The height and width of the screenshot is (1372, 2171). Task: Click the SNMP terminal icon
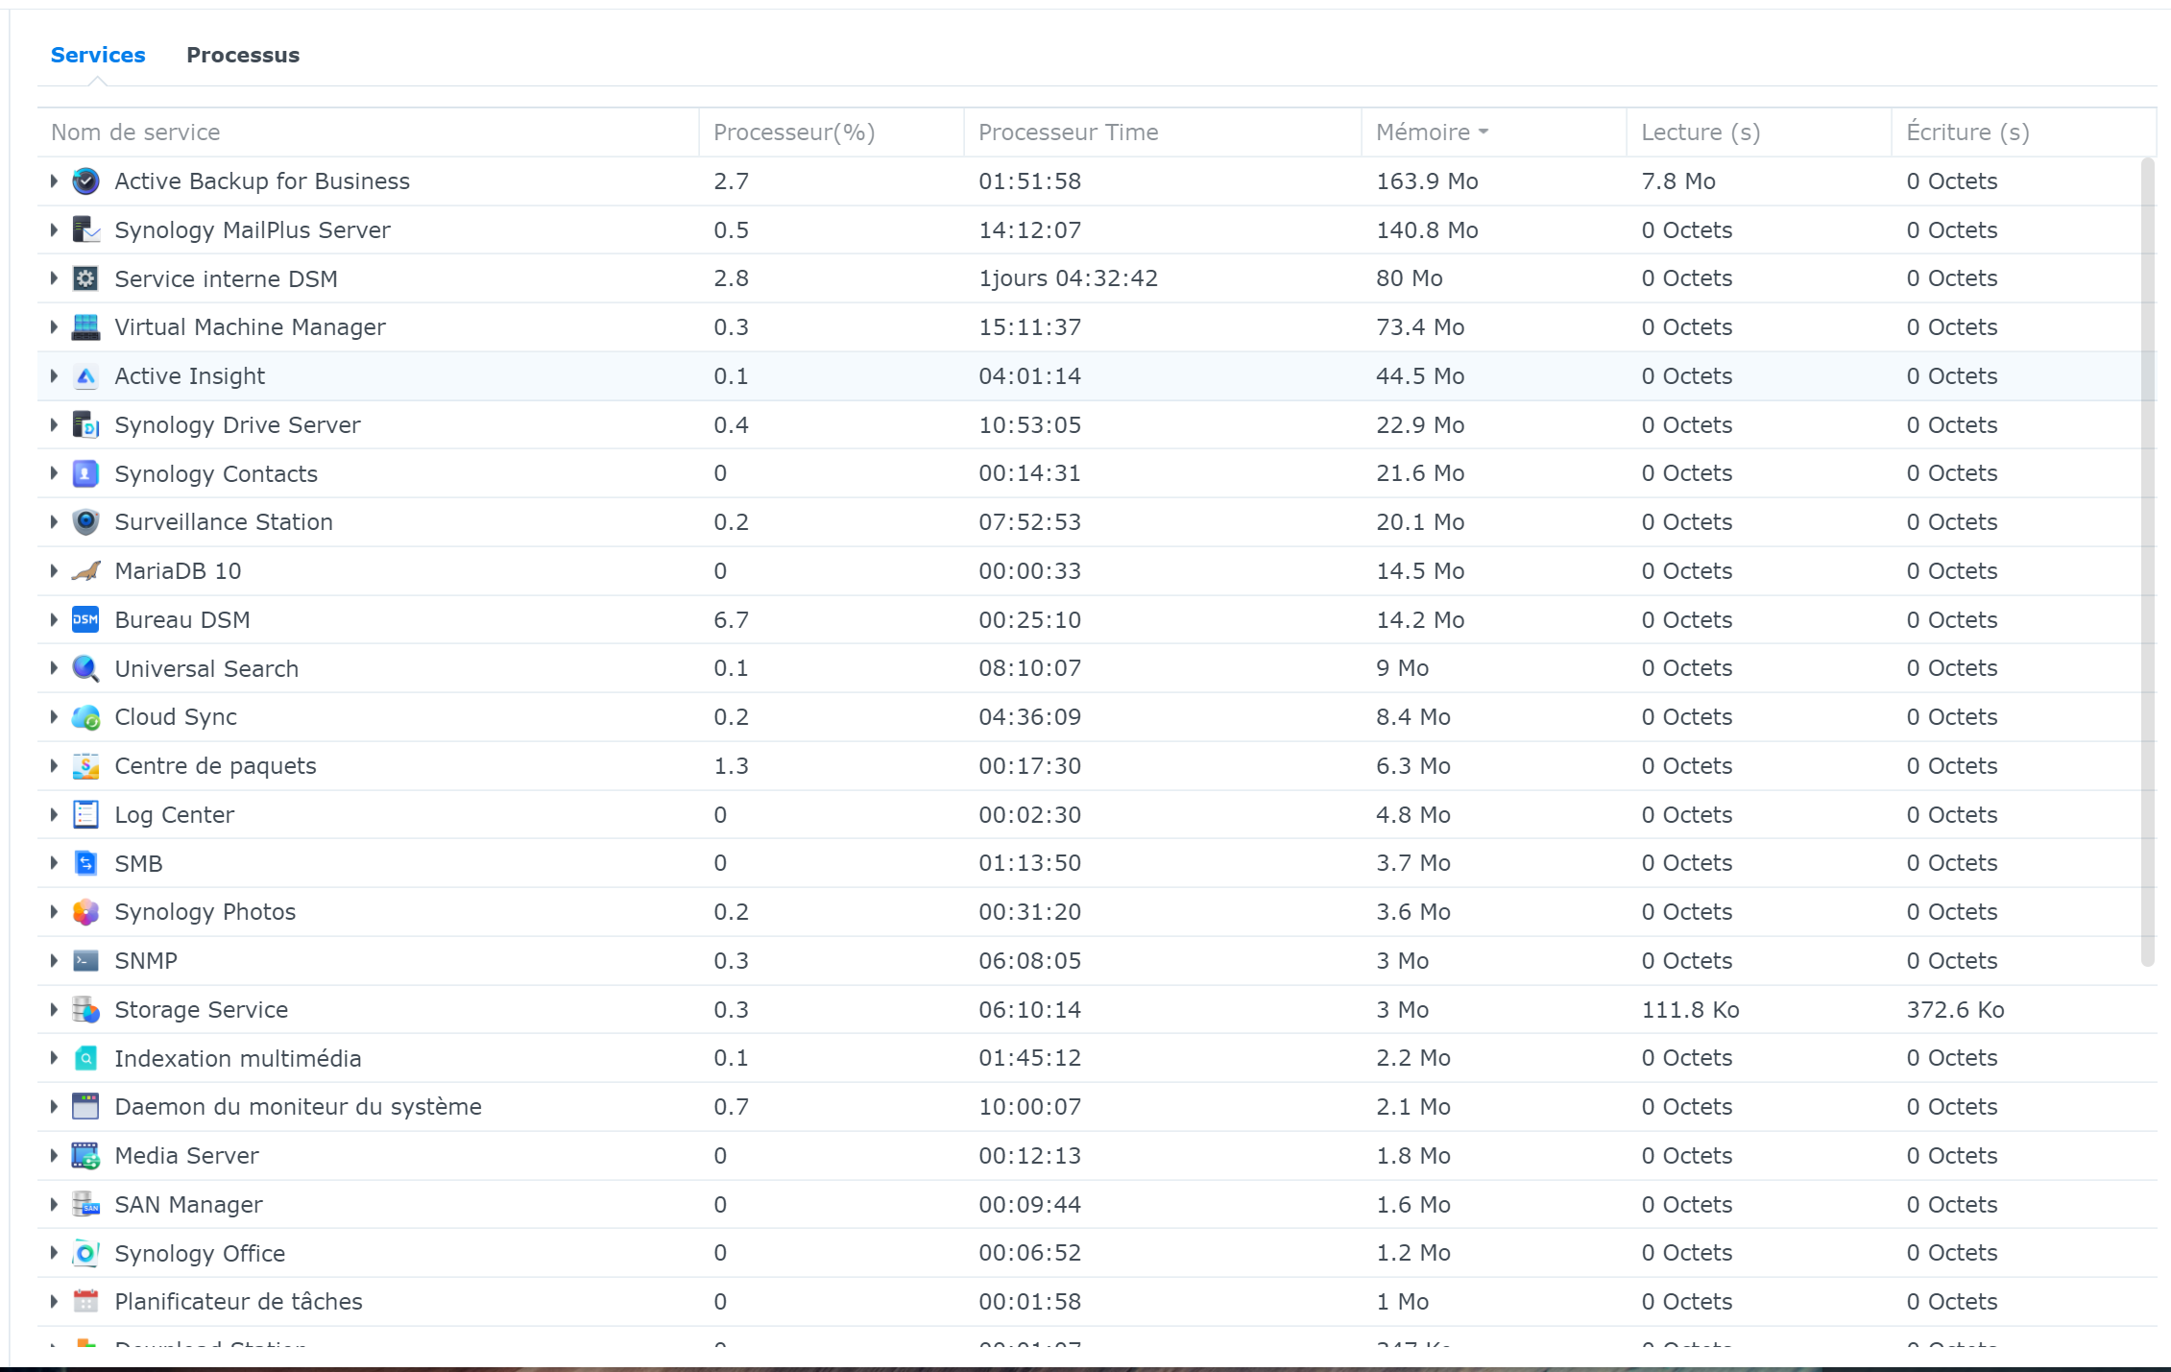[x=85, y=960]
